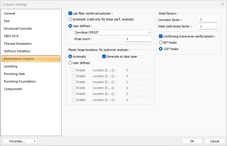Open the DowAksa CFB10T dropdown
227x146 pixels.
(x=113, y=32)
